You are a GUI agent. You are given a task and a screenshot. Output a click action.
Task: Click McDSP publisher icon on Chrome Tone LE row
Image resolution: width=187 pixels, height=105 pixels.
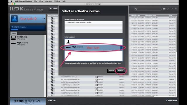pos(97,77)
